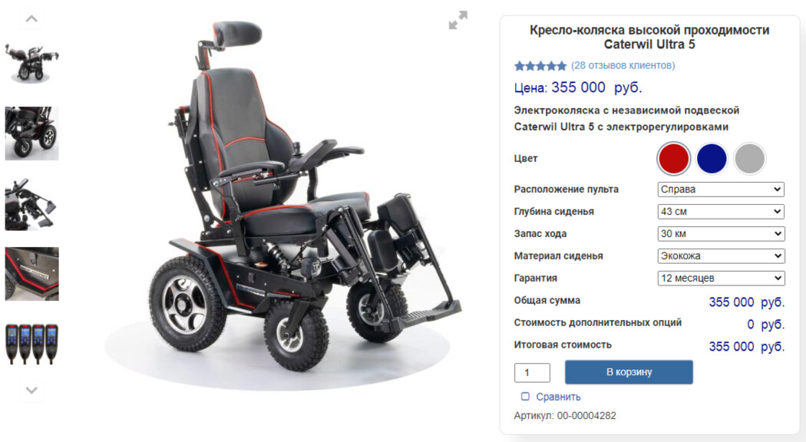806x442 pixels.
Task: Open the Материал сиденья dropdown
Action: click(721, 256)
